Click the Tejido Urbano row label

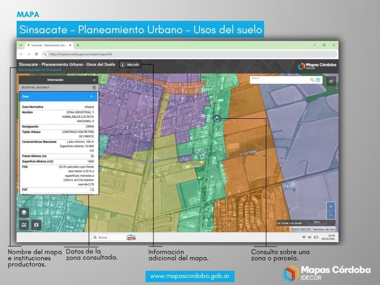pyautogui.click(x=31, y=132)
